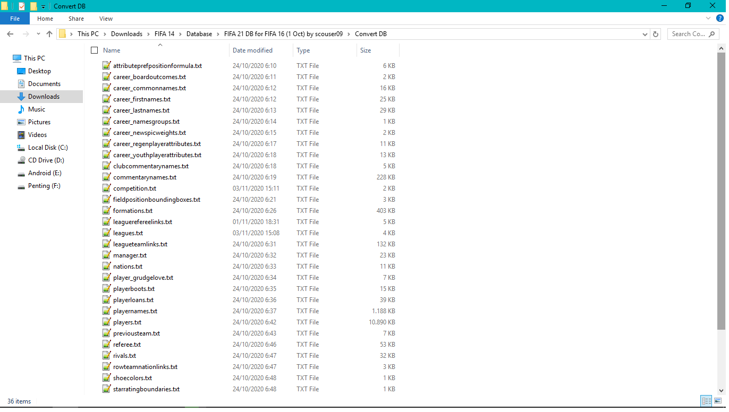This screenshot has height=412, width=729.
Task: Select file name starratingboundaries.txt
Action: point(146,389)
